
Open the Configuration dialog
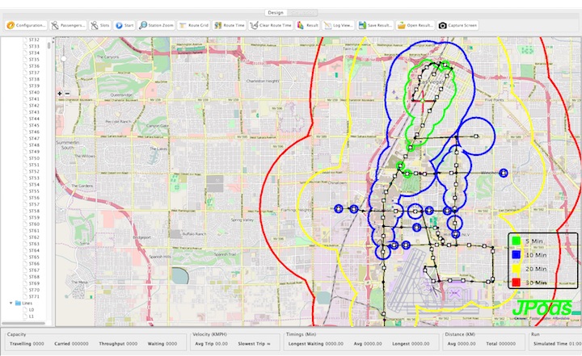(26, 26)
